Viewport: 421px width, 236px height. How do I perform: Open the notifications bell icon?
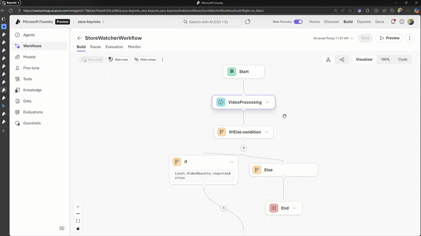coord(393,22)
